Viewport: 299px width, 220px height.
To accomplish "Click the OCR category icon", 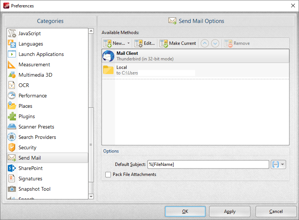I will coord(12,85).
